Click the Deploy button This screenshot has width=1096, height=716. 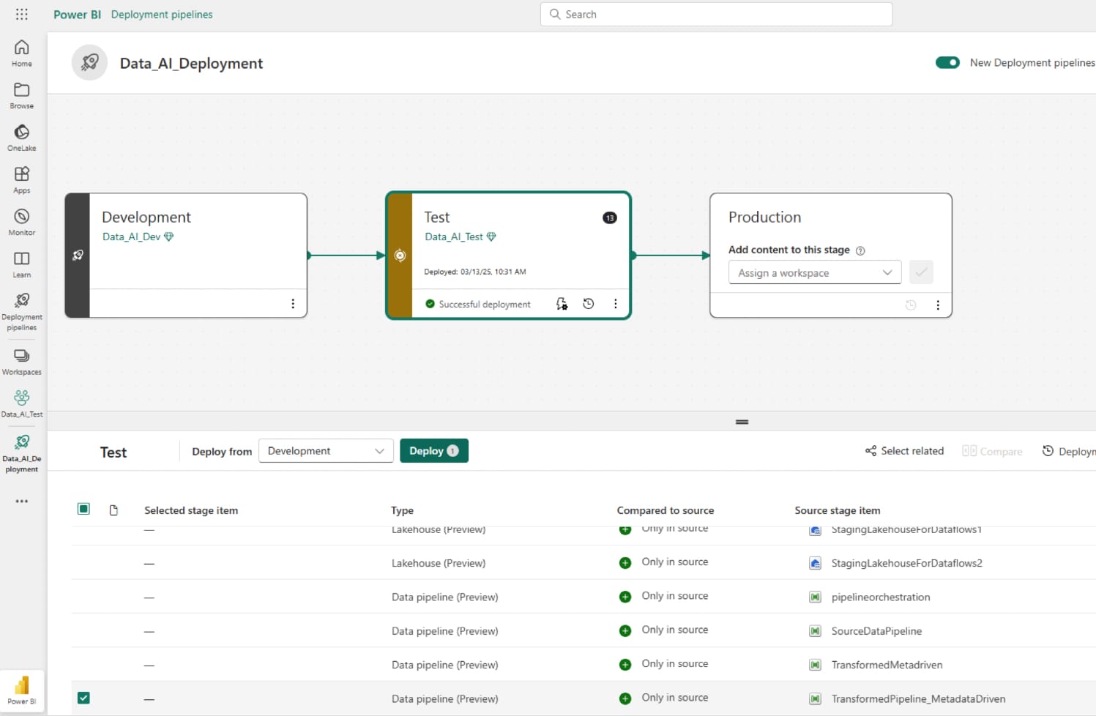433,451
